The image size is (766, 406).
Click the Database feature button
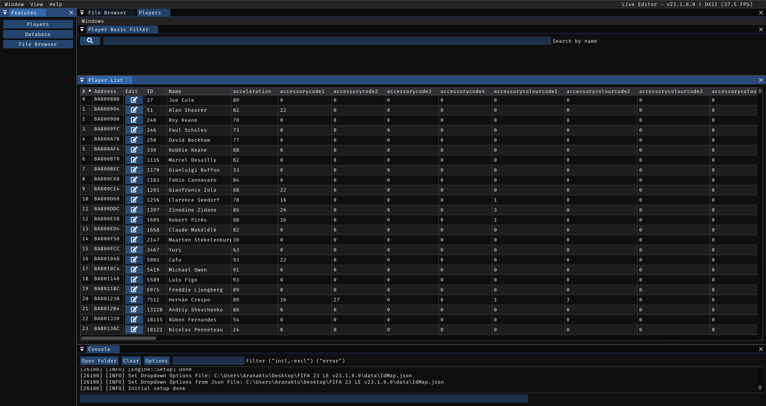(38, 34)
